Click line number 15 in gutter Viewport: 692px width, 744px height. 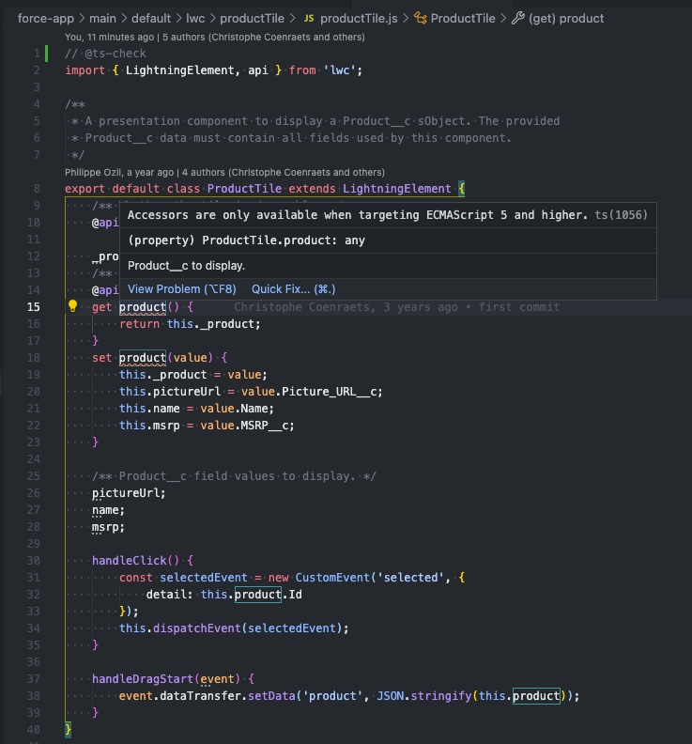pyautogui.click(x=33, y=307)
